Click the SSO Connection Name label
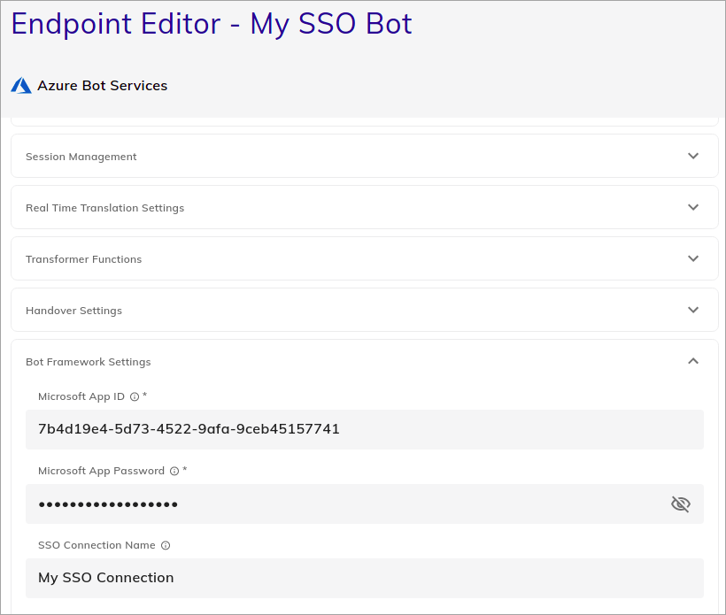The height and width of the screenshot is (615, 726). (97, 545)
